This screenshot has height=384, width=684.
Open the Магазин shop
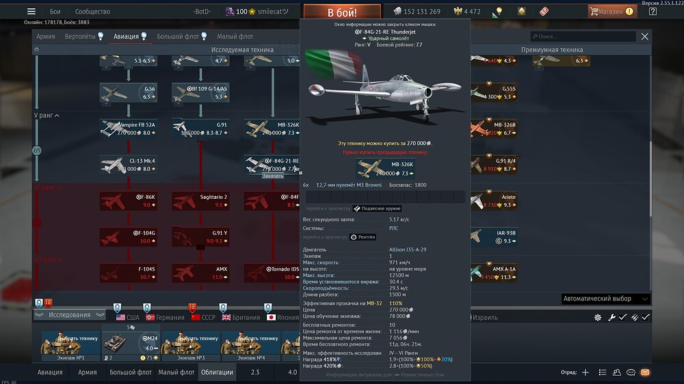[x=612, y=12]
